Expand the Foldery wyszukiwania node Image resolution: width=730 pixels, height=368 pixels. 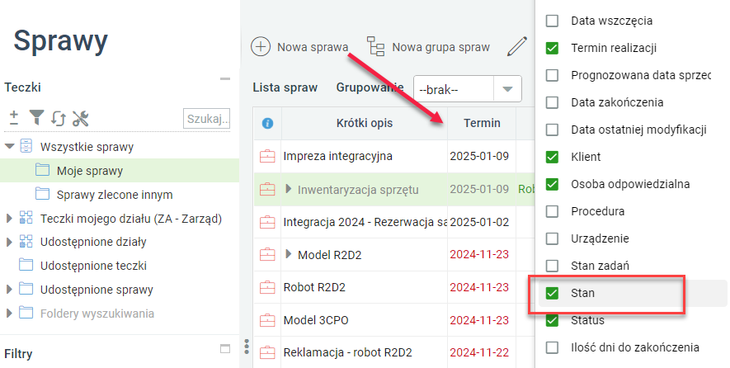click(9, 313)
